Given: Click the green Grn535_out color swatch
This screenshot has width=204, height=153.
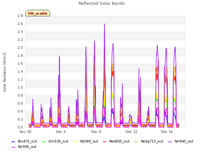Looking at the screenshot, I should click(x=44, y=142).
